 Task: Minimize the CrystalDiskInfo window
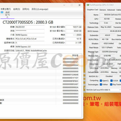tap(64, 5)
